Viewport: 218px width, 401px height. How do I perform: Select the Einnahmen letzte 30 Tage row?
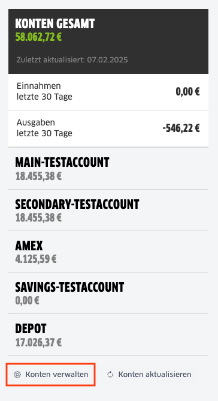click(x=108, y=92)
